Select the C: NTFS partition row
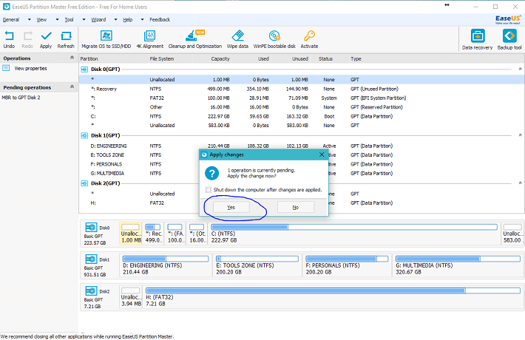The height and width of the screenshot is (340, 525). coord(302,117)
